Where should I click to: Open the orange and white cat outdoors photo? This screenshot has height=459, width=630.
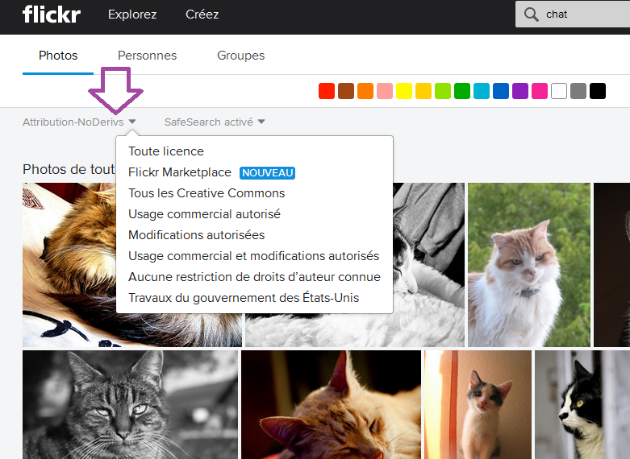529,265
